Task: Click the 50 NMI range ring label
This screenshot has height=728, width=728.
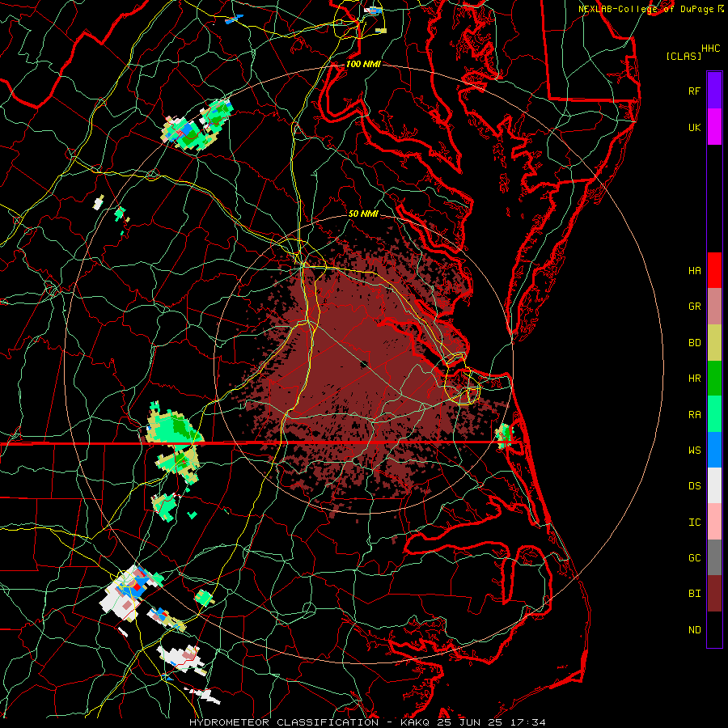Action: coord(363,214)
